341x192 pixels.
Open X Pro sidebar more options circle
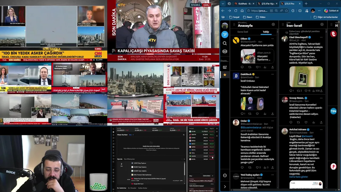click(225, 175)
